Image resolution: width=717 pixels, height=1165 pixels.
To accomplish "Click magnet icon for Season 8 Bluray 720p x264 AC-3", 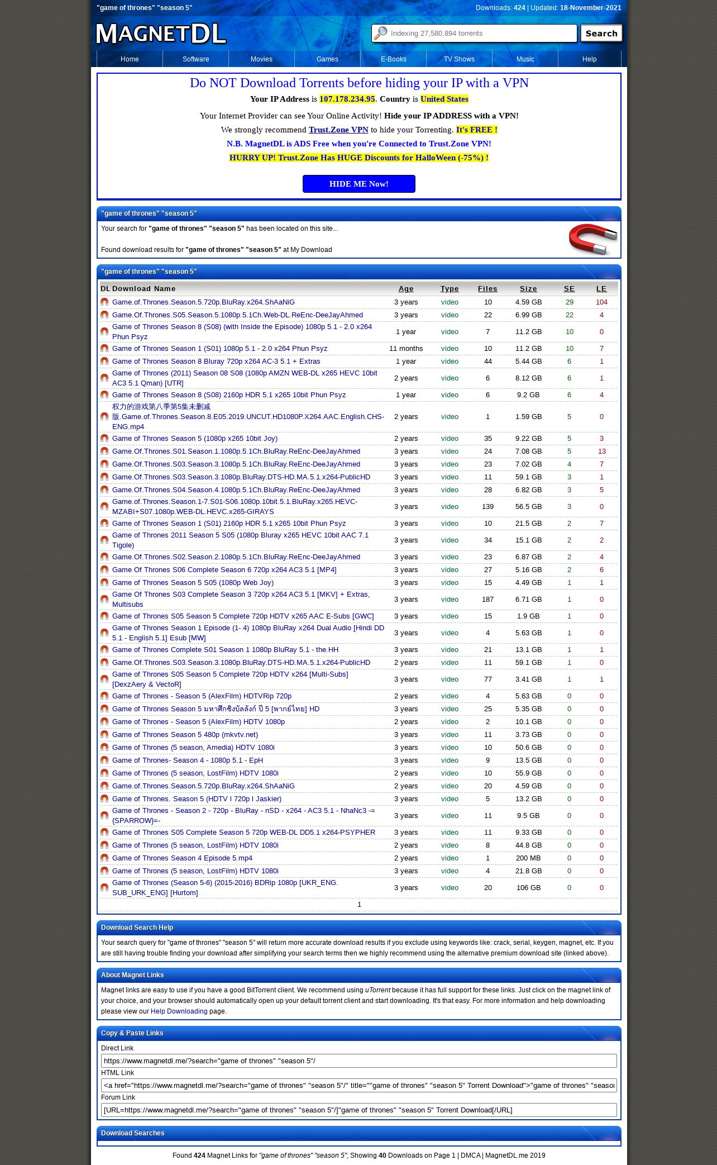I will [104, 362].
